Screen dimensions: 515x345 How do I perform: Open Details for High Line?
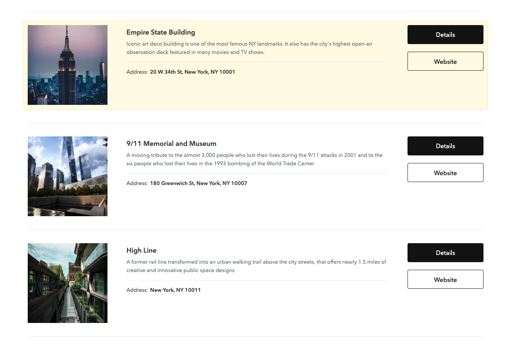(x=445, y=253)
